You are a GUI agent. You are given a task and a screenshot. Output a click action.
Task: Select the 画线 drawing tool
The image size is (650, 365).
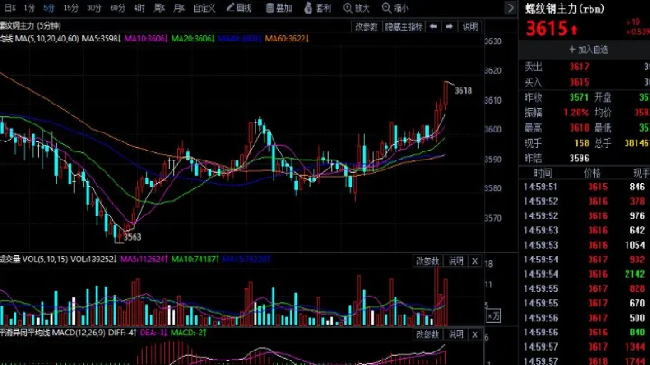[x=239, y=7]
